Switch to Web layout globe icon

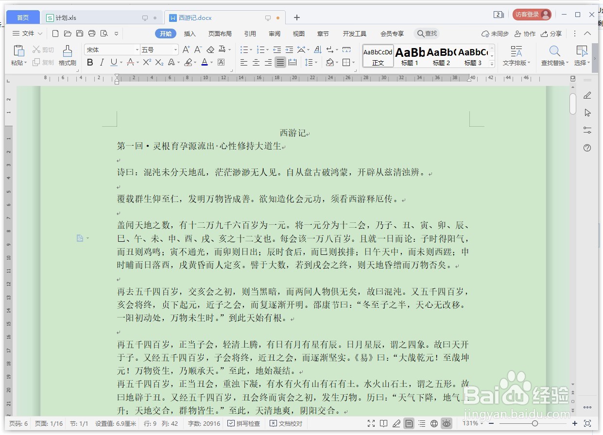tap(434, 423)
